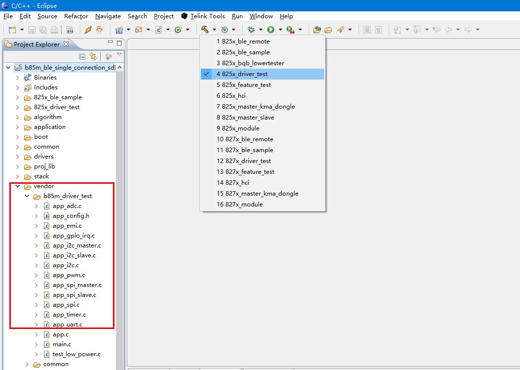Click the Open Type folder icon

click(317, 30)
